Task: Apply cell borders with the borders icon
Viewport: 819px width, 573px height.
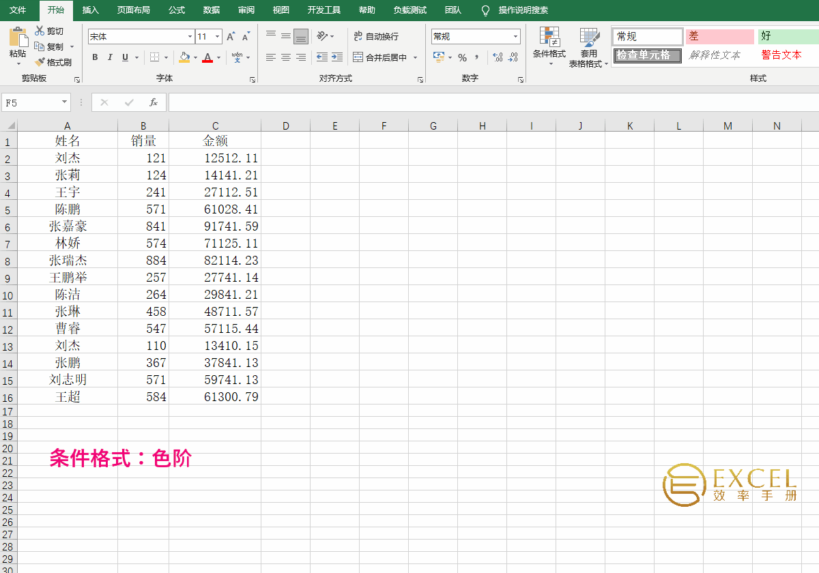Action: pos(155,57)
